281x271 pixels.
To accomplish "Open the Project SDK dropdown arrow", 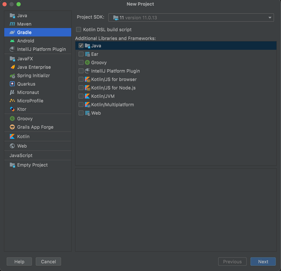I will click(270, 17).
